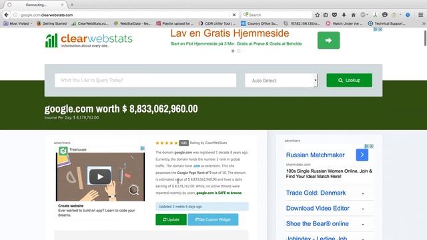Go back with the browser back arrow
The height and width of the screenshot is (240, 427).
[x=6, y=15]
